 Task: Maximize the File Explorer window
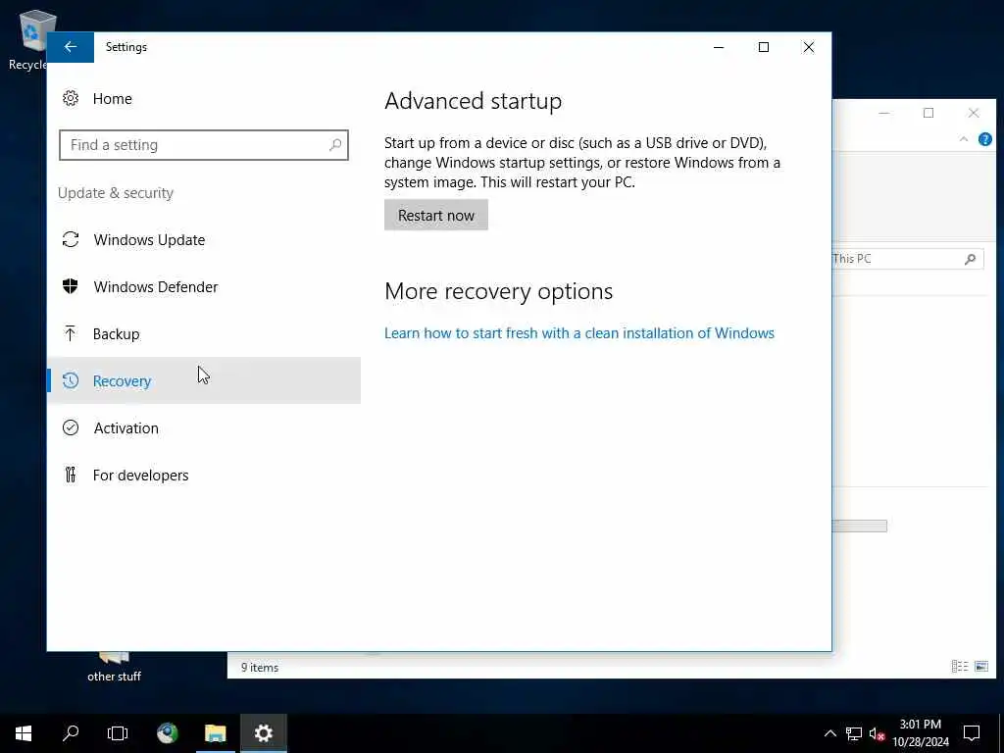pyautogui.click(x=929, y=114)
